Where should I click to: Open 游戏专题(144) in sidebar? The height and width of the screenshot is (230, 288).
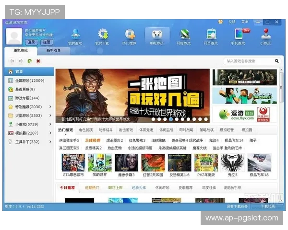(x=27, y=98)
